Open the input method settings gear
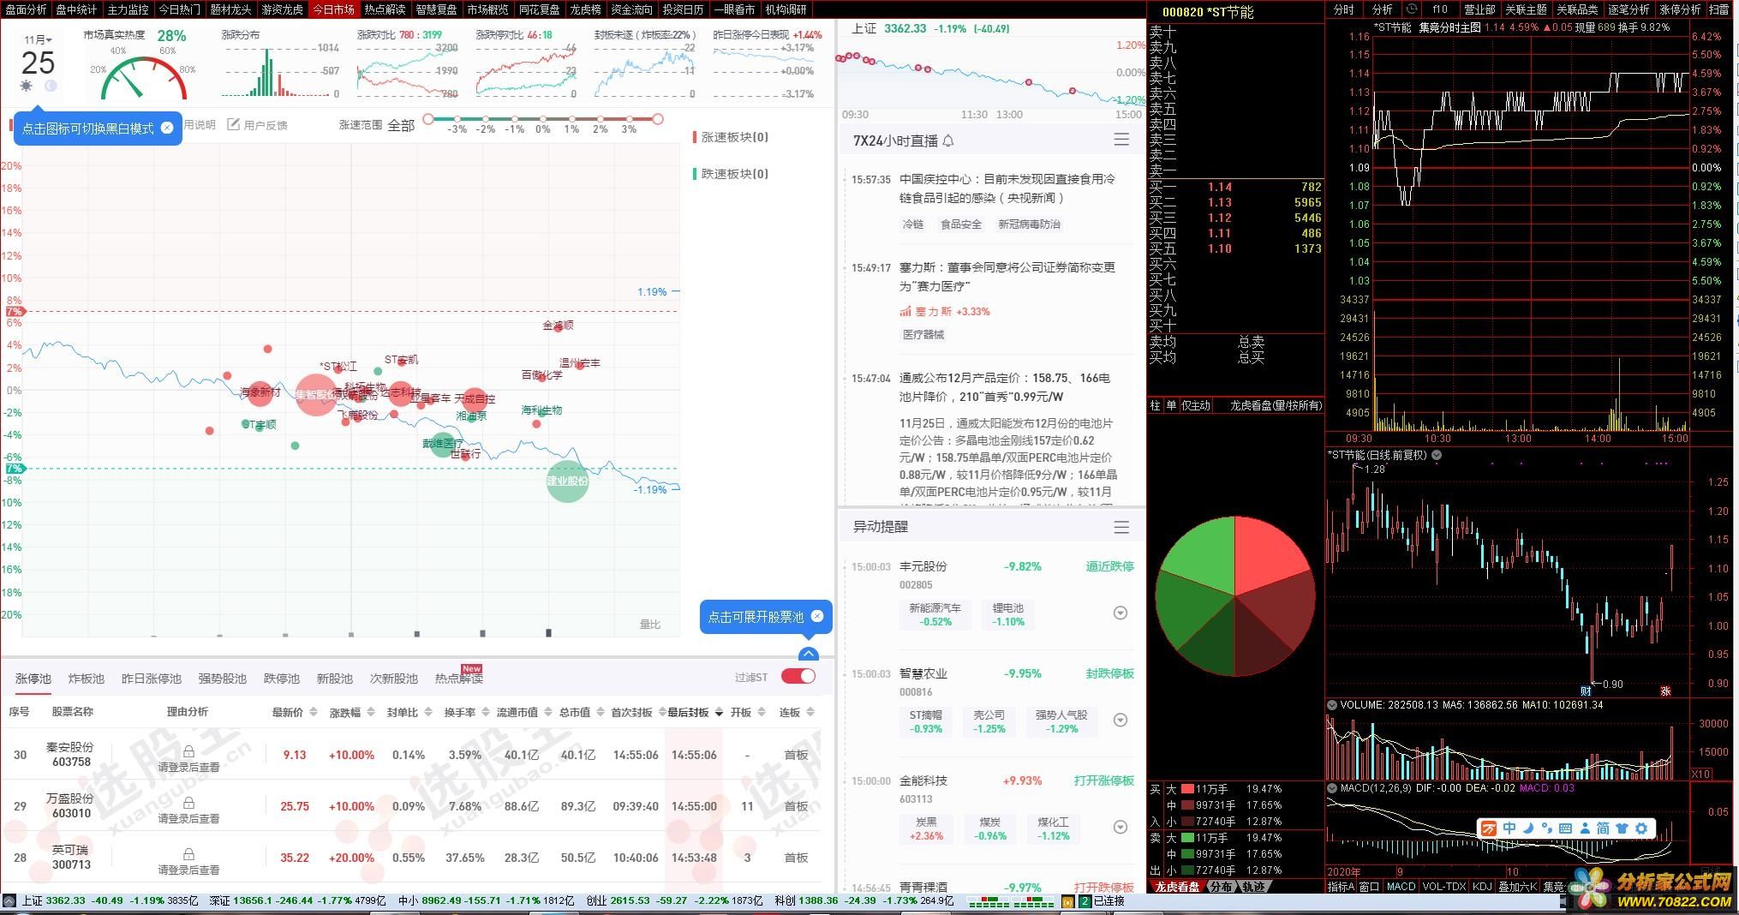The height and width of the screenshot is (915, 1739). click(x=1641, y=828)
